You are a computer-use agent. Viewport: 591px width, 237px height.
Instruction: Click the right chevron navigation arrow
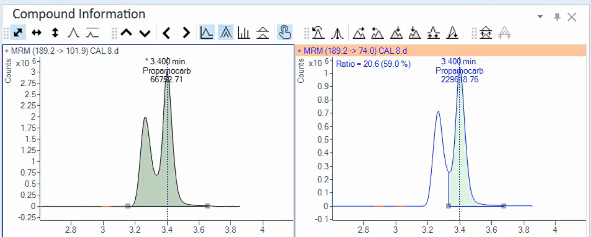[186, 33]
